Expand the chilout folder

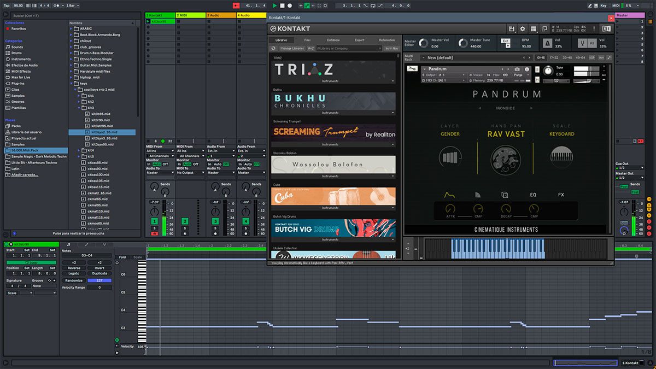click(x=72, y=41)
